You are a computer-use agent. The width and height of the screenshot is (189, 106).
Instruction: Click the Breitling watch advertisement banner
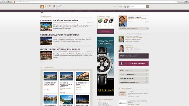pyautogui.click(x=106, y=66)
